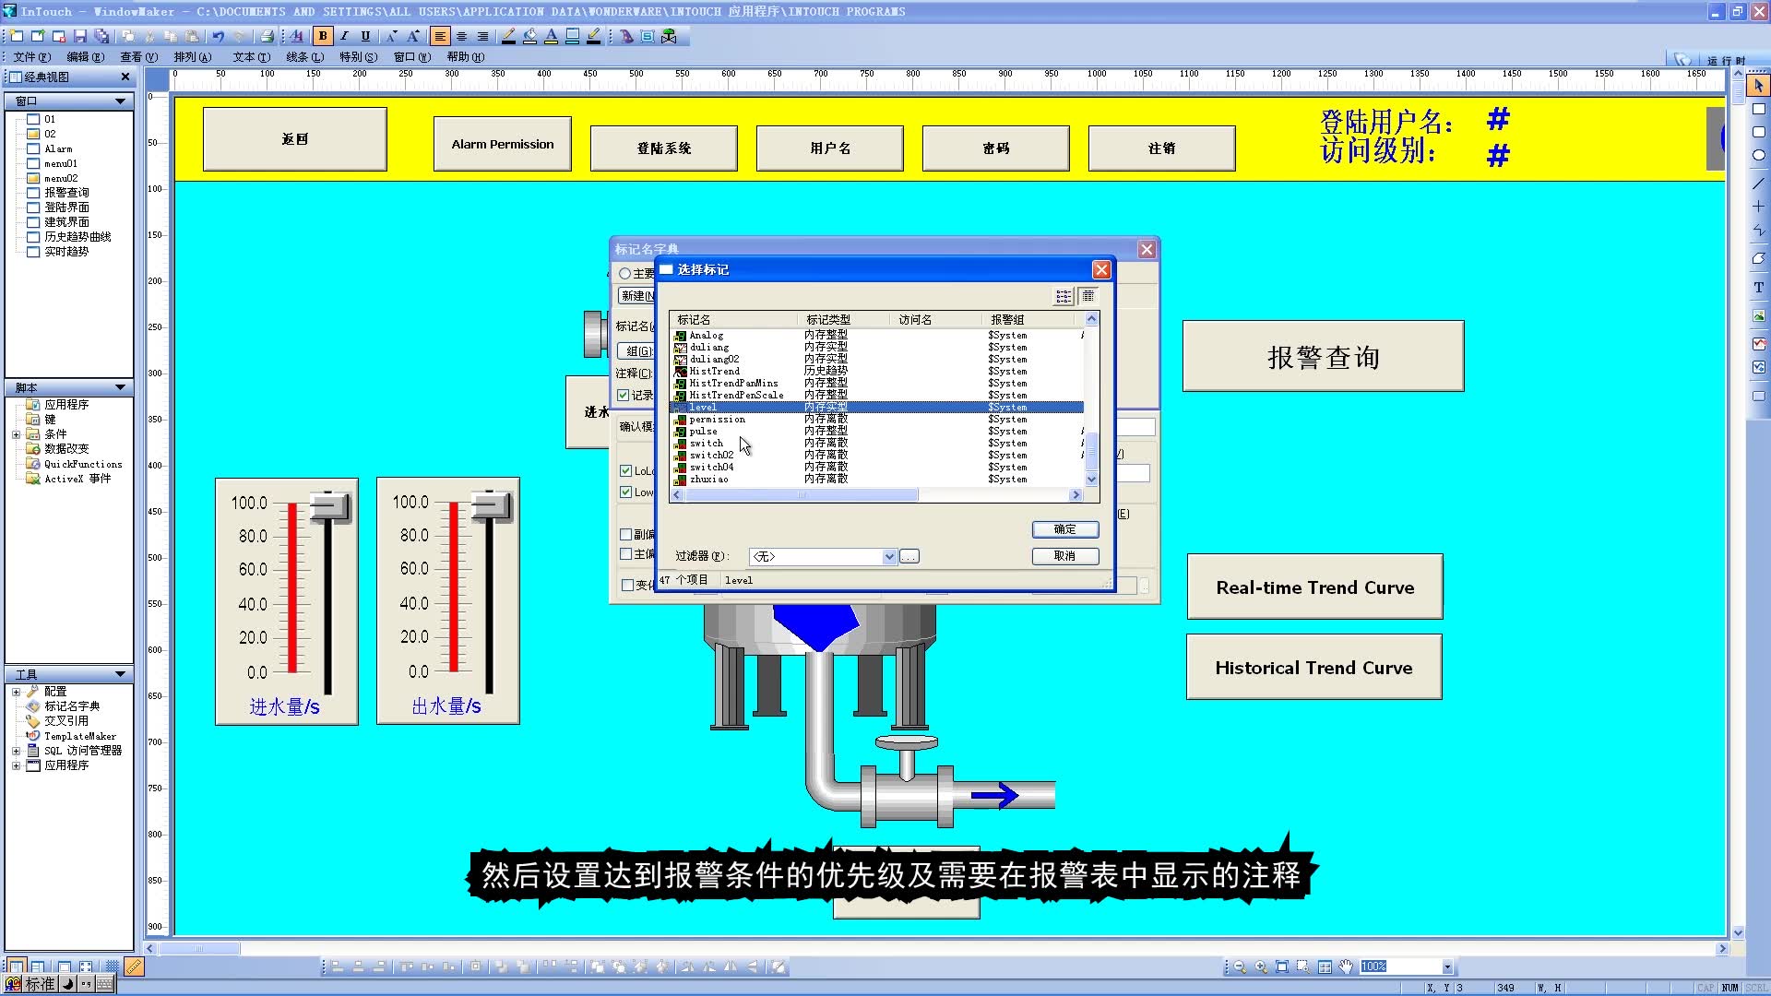Click the 进水量/s slider handle
This screenshot has width=1771, height=996.
[x=329, y=507]
